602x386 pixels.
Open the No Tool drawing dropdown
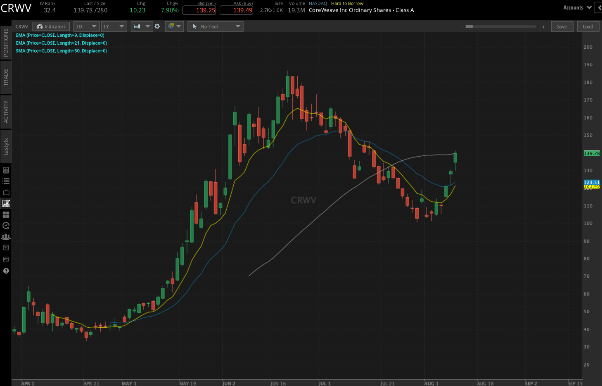point(215,26)
